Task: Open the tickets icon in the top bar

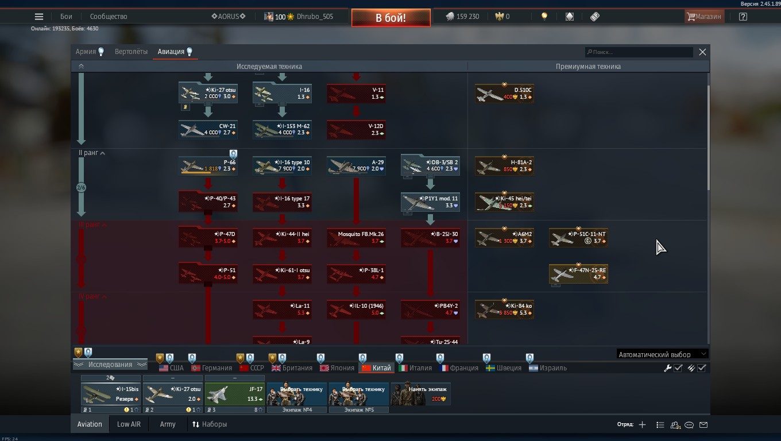Action: pos(595,17)
